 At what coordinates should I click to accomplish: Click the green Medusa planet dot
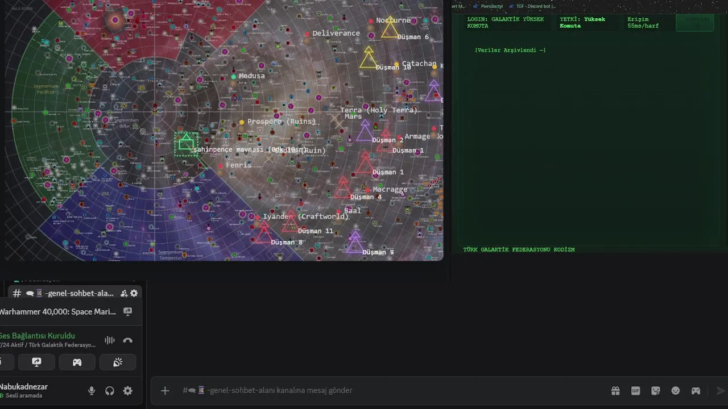(234, 76)
